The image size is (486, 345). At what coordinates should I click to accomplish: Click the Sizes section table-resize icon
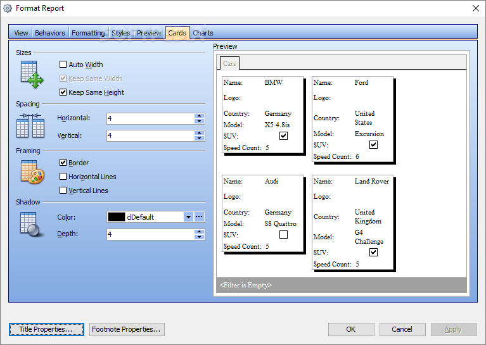point(32,75)
